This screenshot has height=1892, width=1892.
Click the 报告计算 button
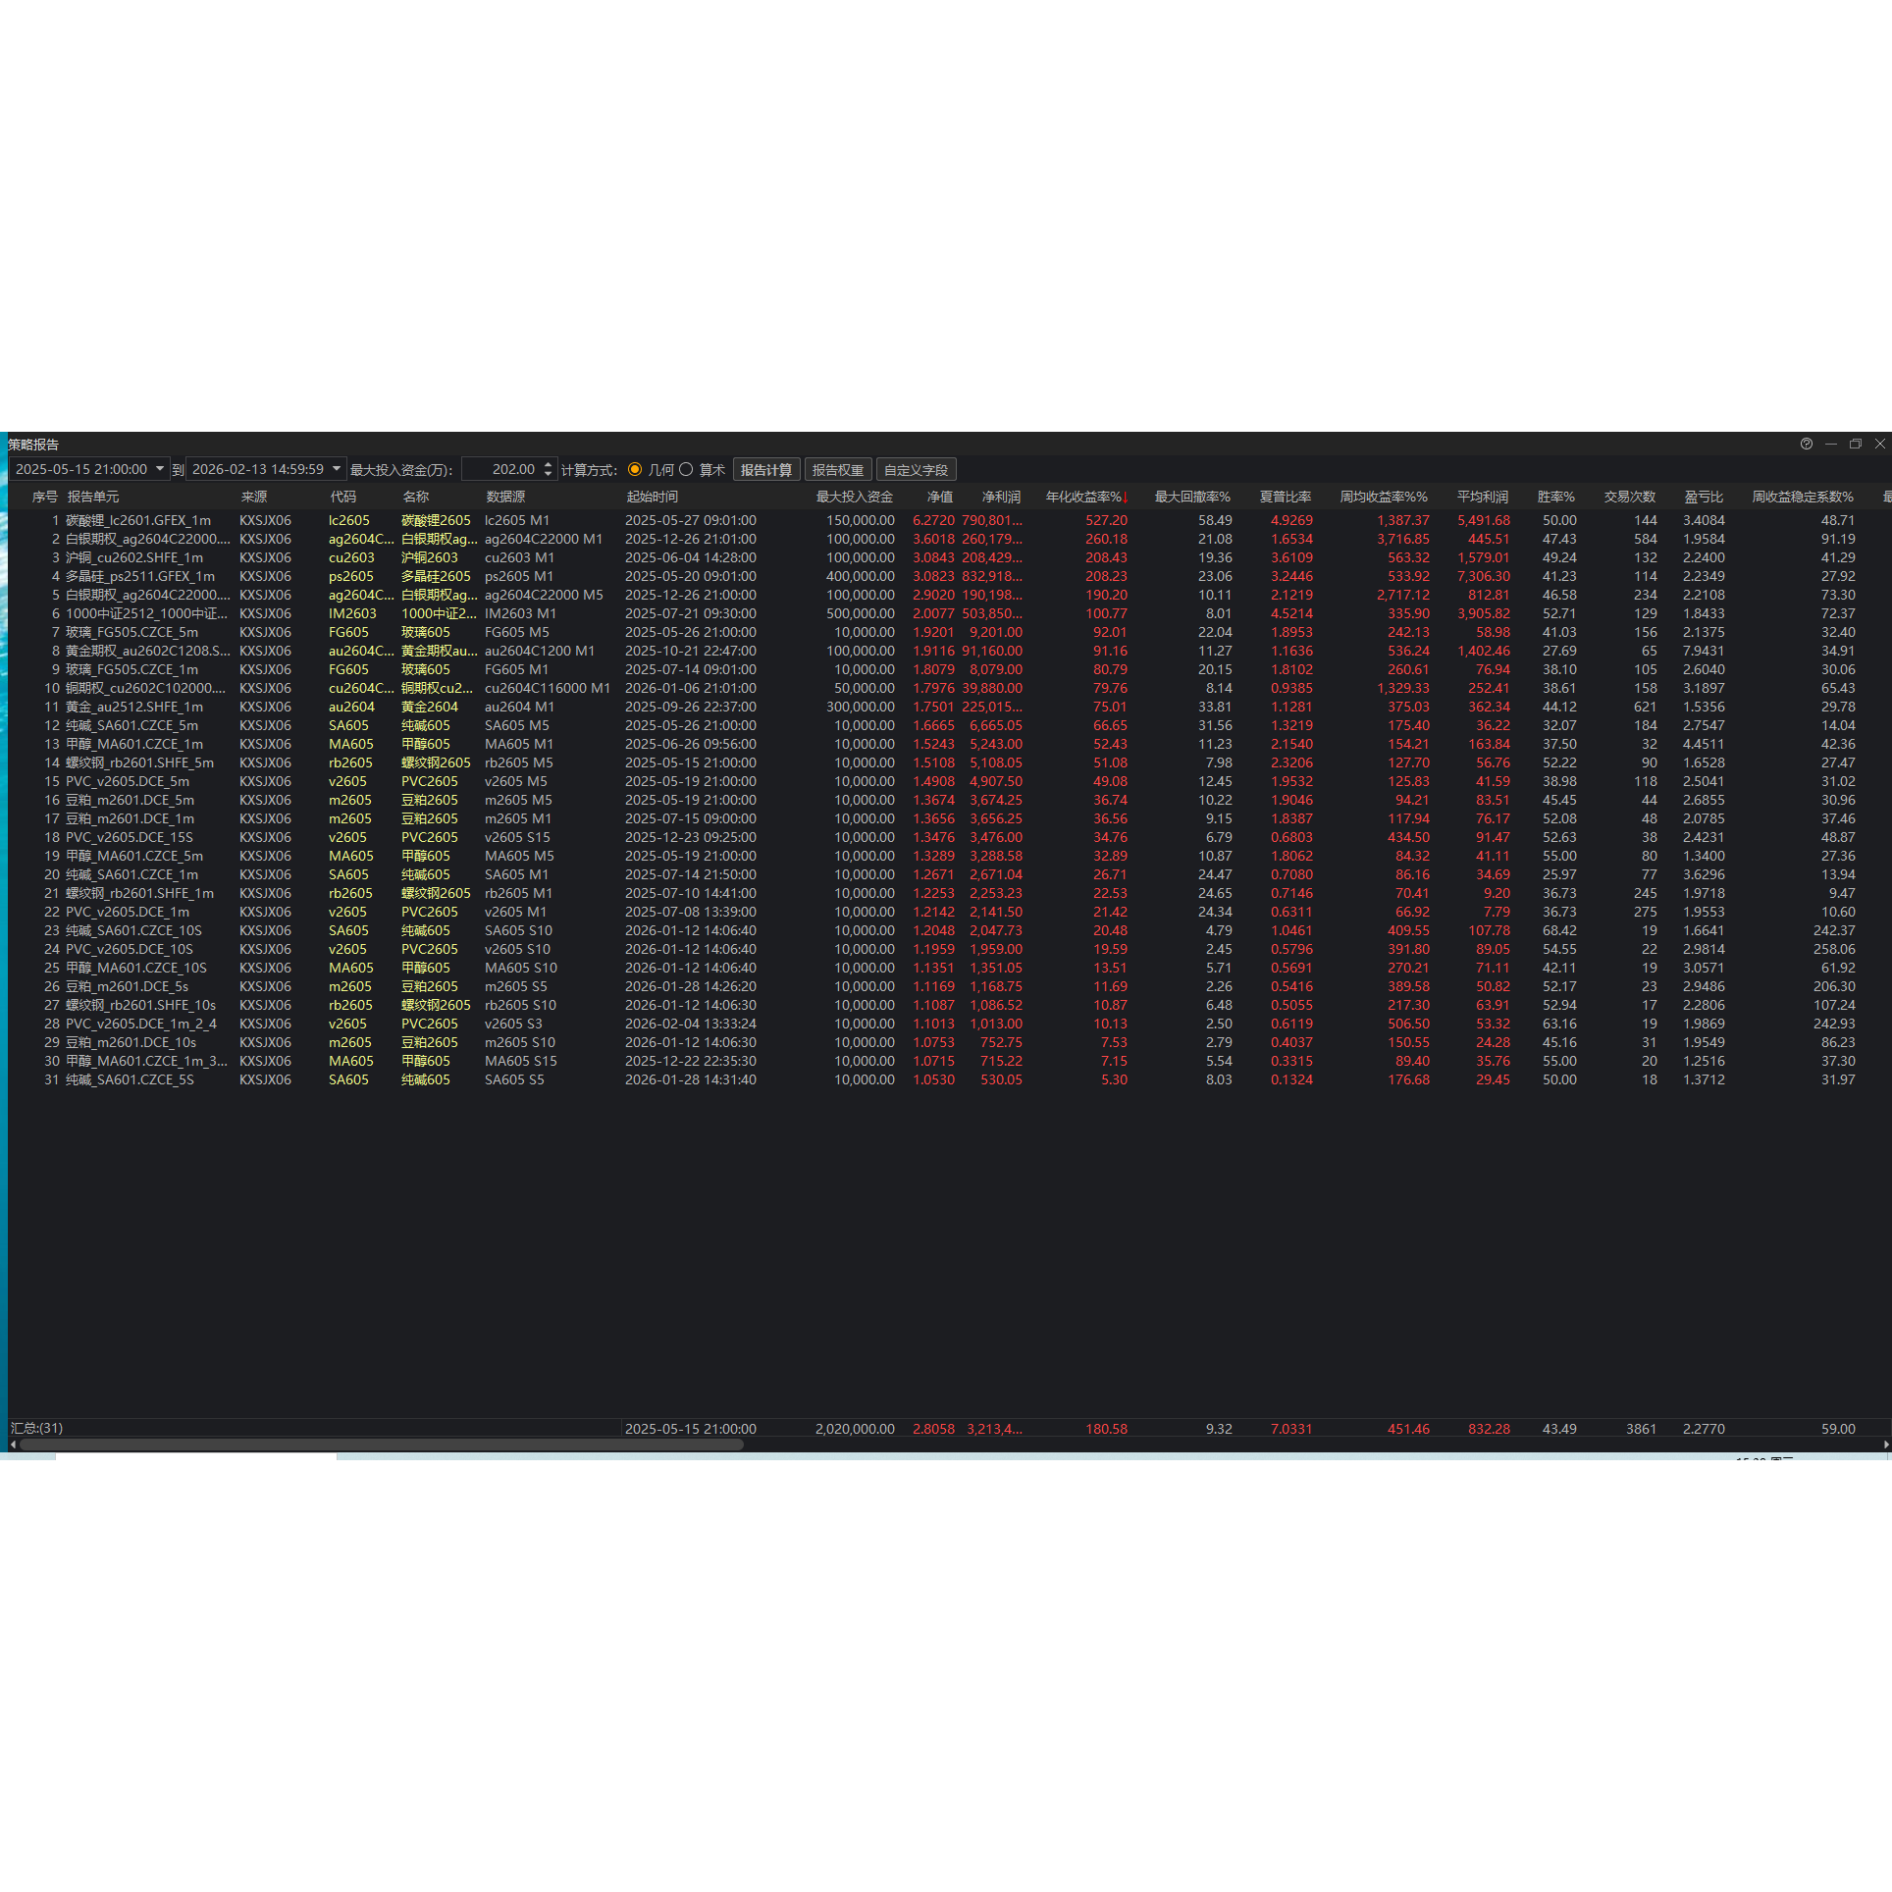pyautogui.click(x=766, y=470)
